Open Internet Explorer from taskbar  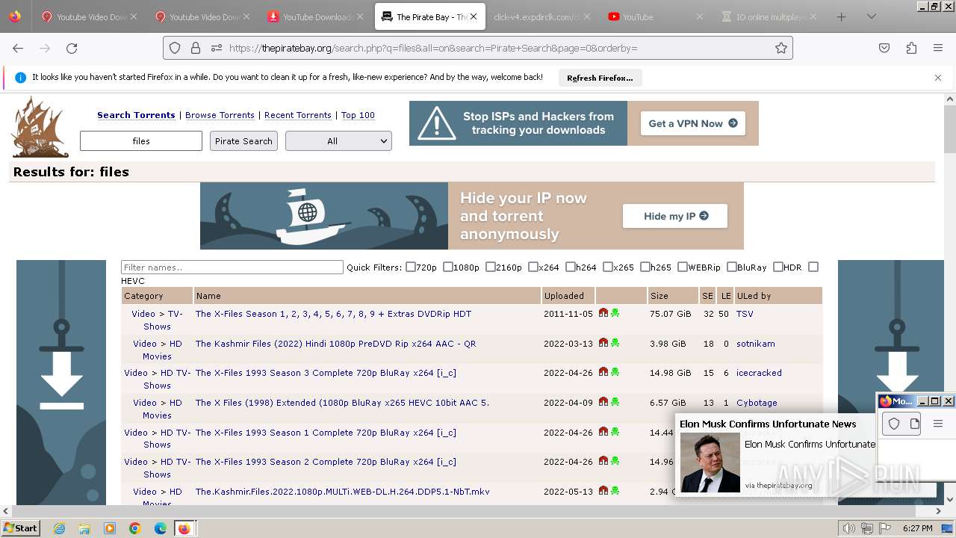coord(60,528)
